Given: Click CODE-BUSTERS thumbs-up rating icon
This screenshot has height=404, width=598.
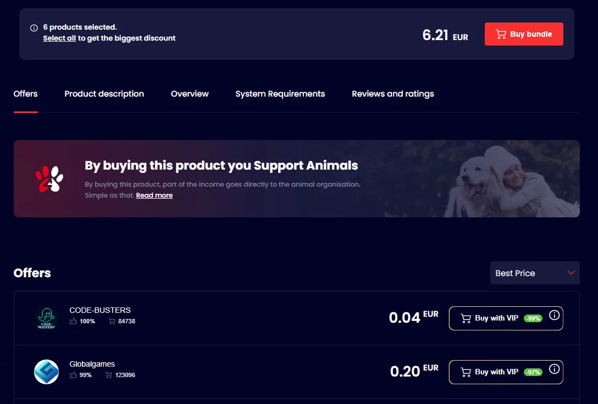Looking at the screenshot, I should 73,321.
